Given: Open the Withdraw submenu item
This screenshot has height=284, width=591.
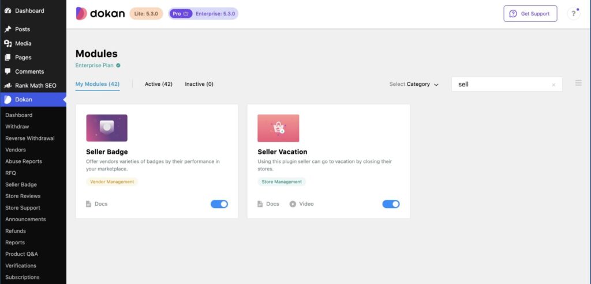Looking at the screenshot, I should click(x=17, y=126).
